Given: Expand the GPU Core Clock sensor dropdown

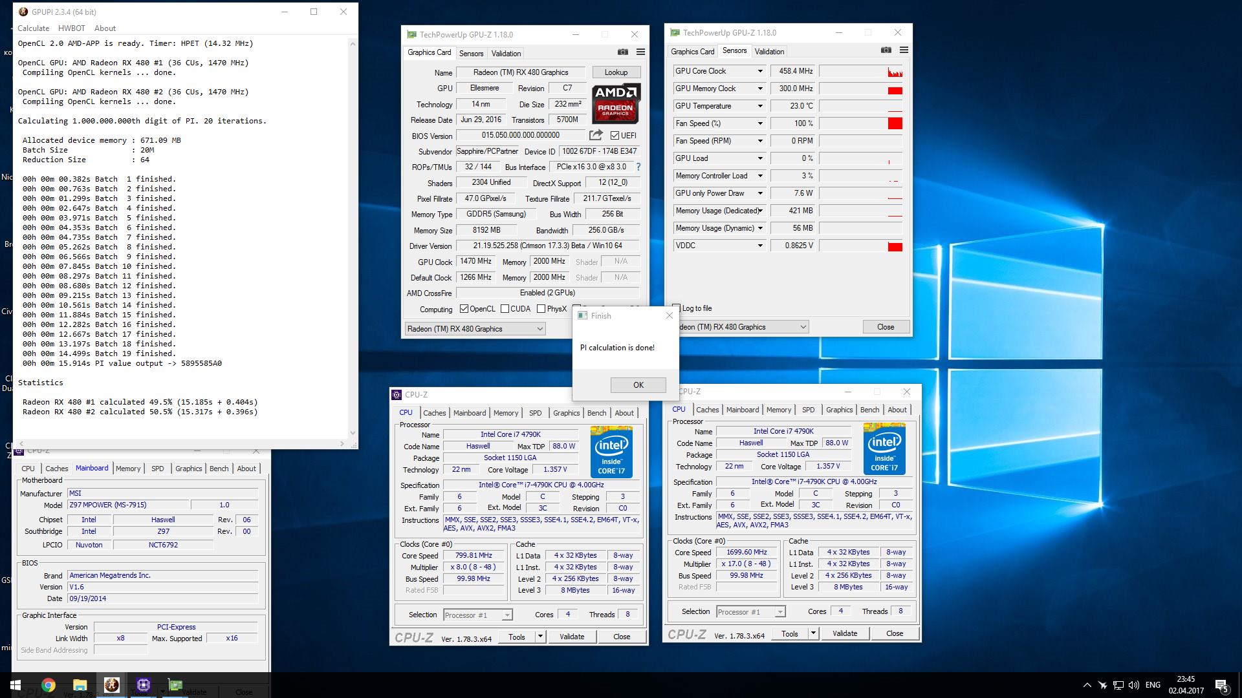Looking at the screenshot, I should click(760, 71).
